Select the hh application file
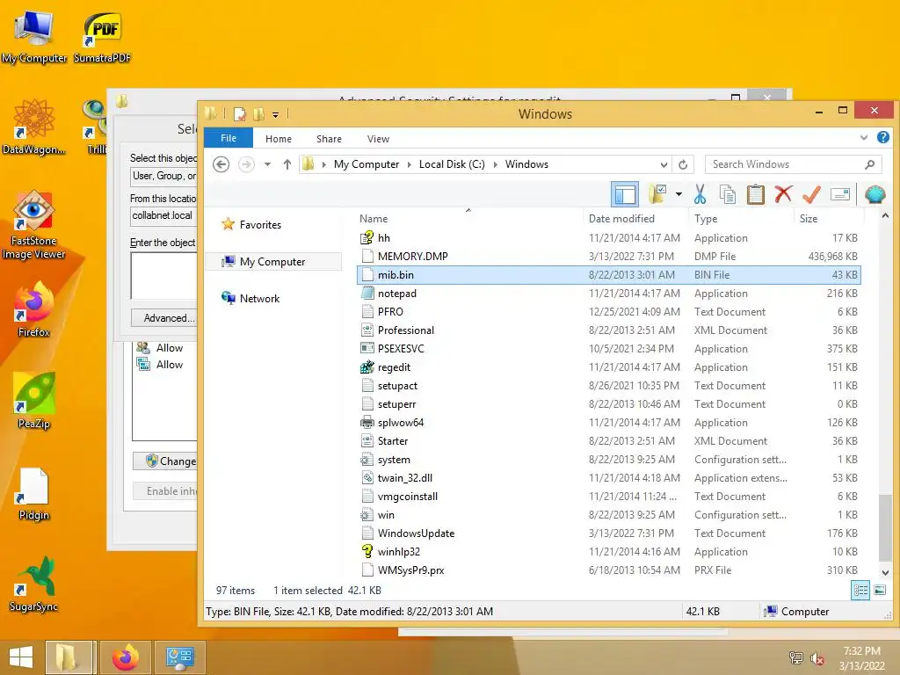This screenshot has width=900, height=675. click(608, 238)
